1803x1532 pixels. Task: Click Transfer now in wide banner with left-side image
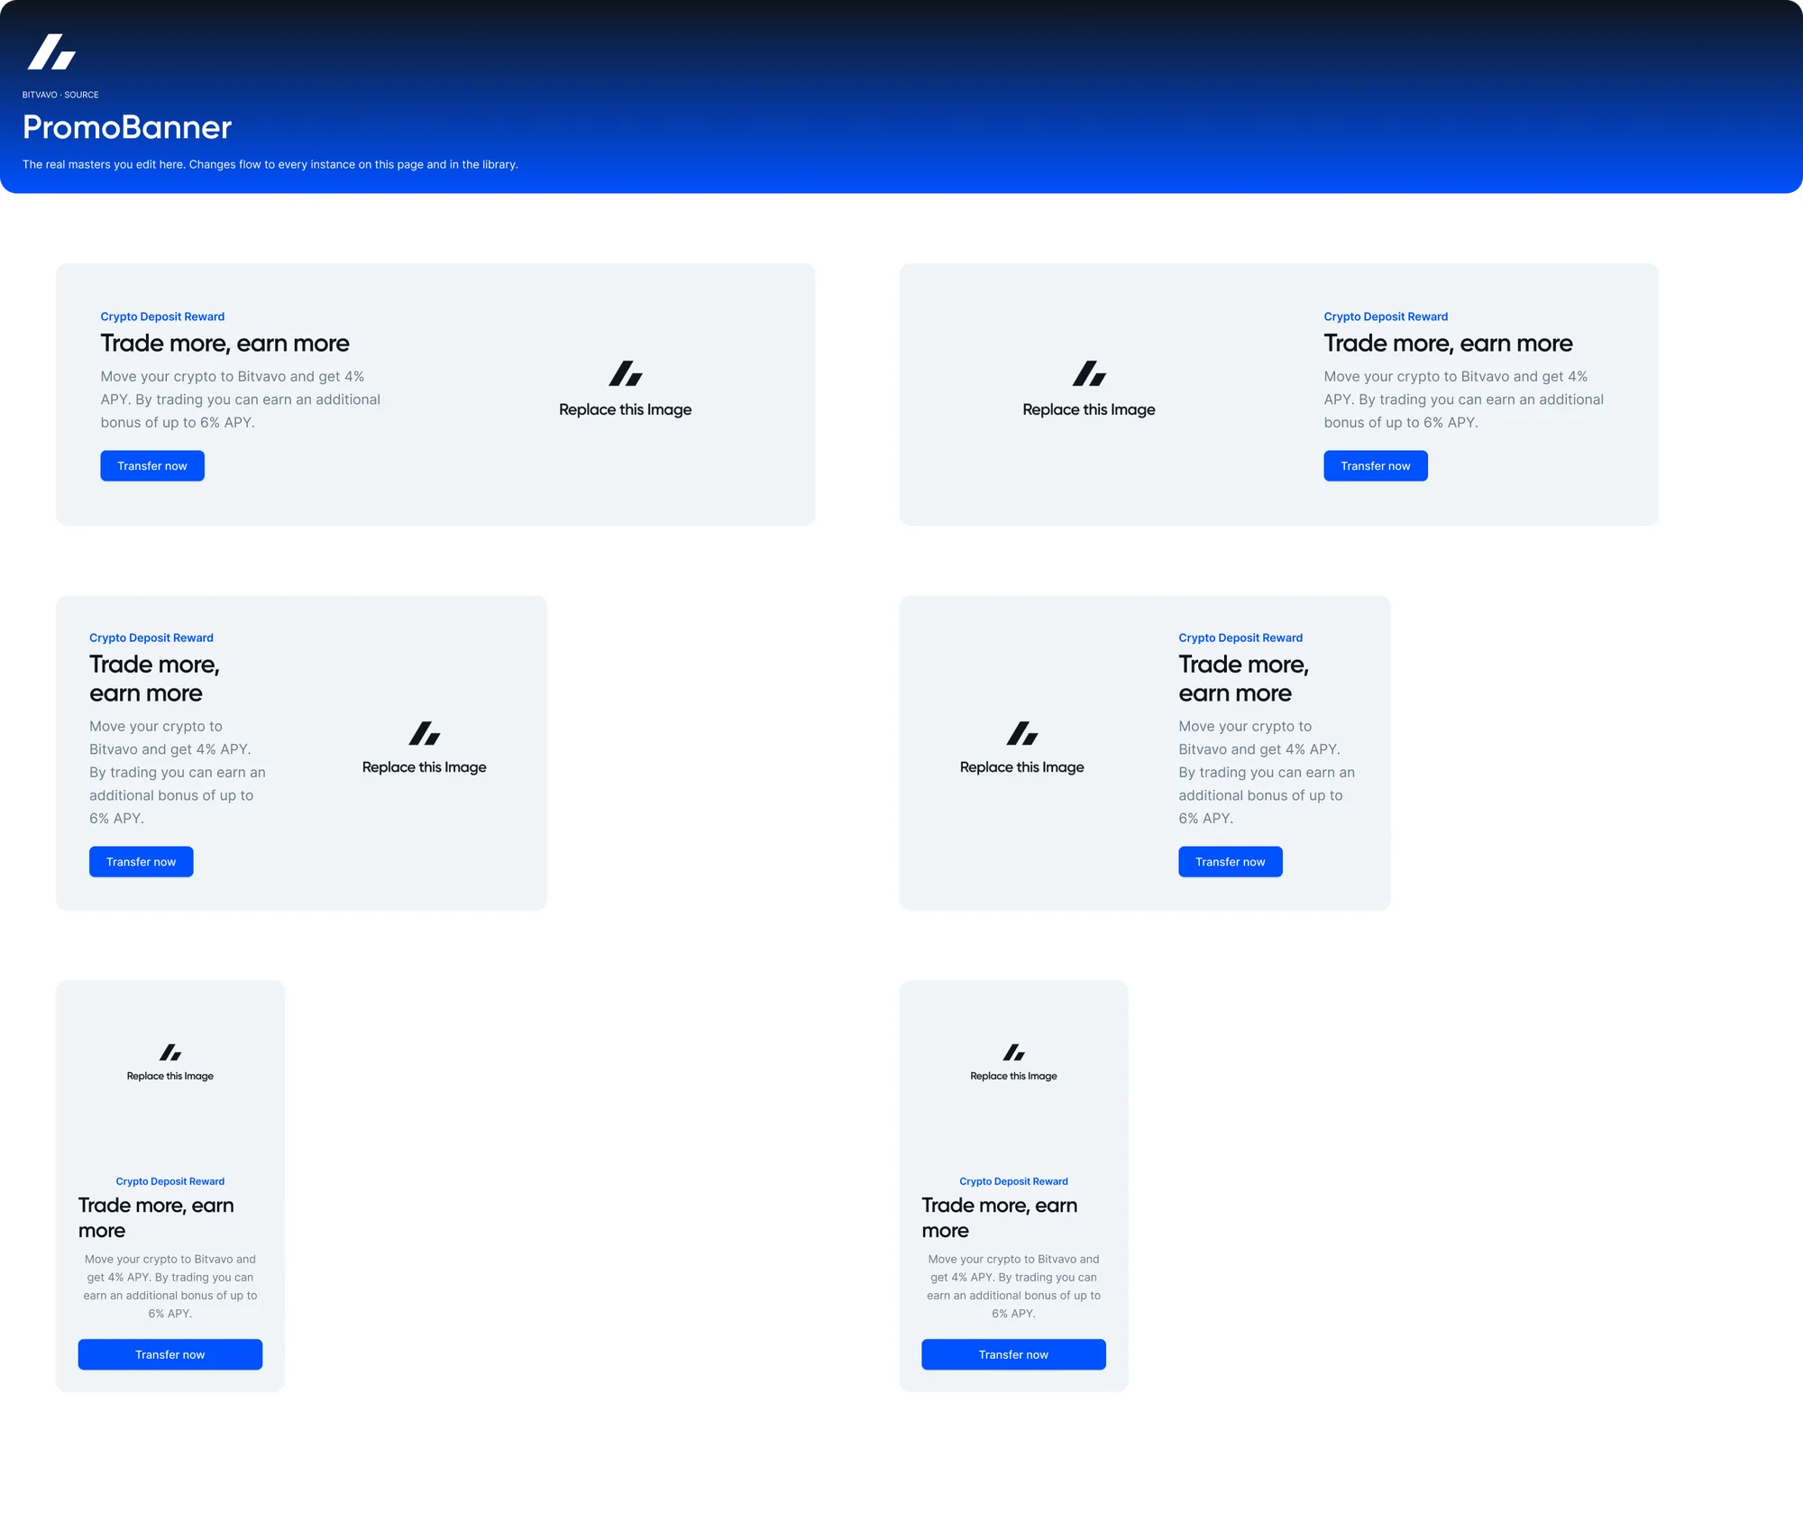pos(1376,466)
